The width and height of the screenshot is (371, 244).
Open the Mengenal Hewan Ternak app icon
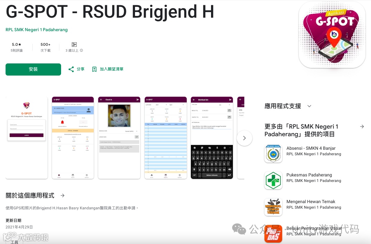[273, 207]
